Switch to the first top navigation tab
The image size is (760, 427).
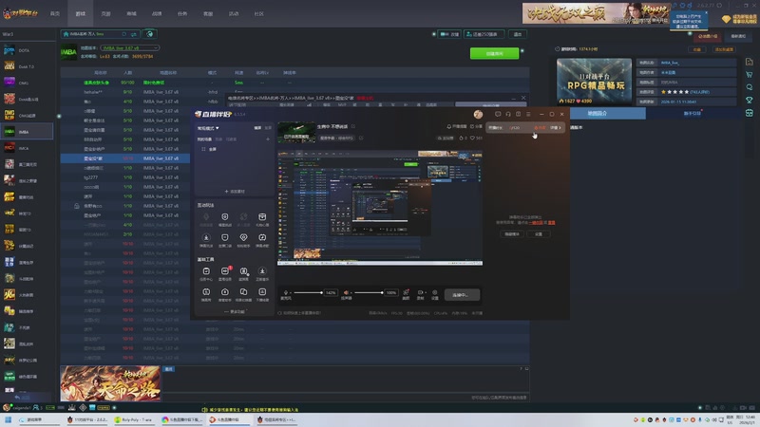(x=55, y=14)
